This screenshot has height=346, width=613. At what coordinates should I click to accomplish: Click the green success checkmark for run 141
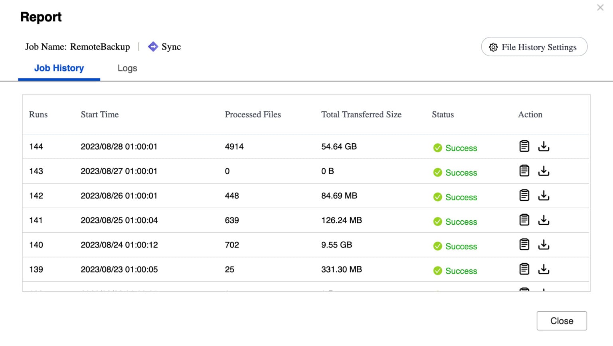[x=438, y=222]
